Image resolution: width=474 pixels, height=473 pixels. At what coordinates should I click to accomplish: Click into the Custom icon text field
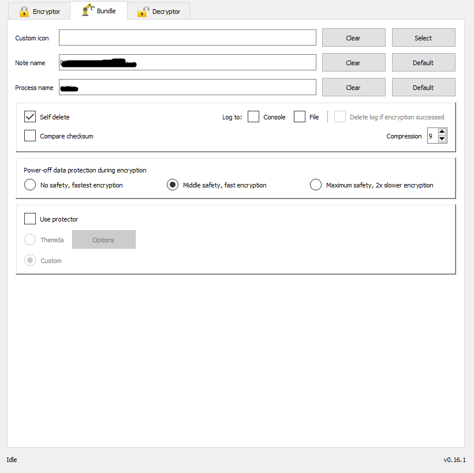click(187, 38)
